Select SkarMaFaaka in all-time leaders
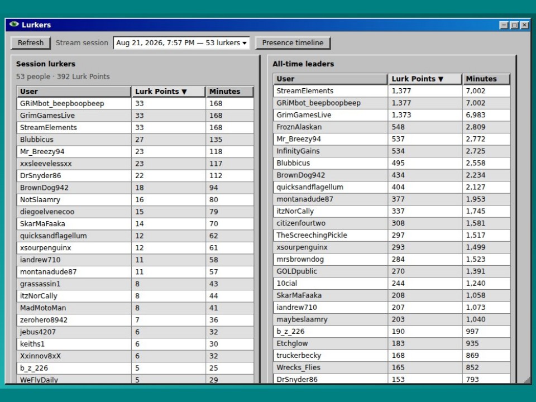This screenshot has height=402, width=536. click(392, 295)
